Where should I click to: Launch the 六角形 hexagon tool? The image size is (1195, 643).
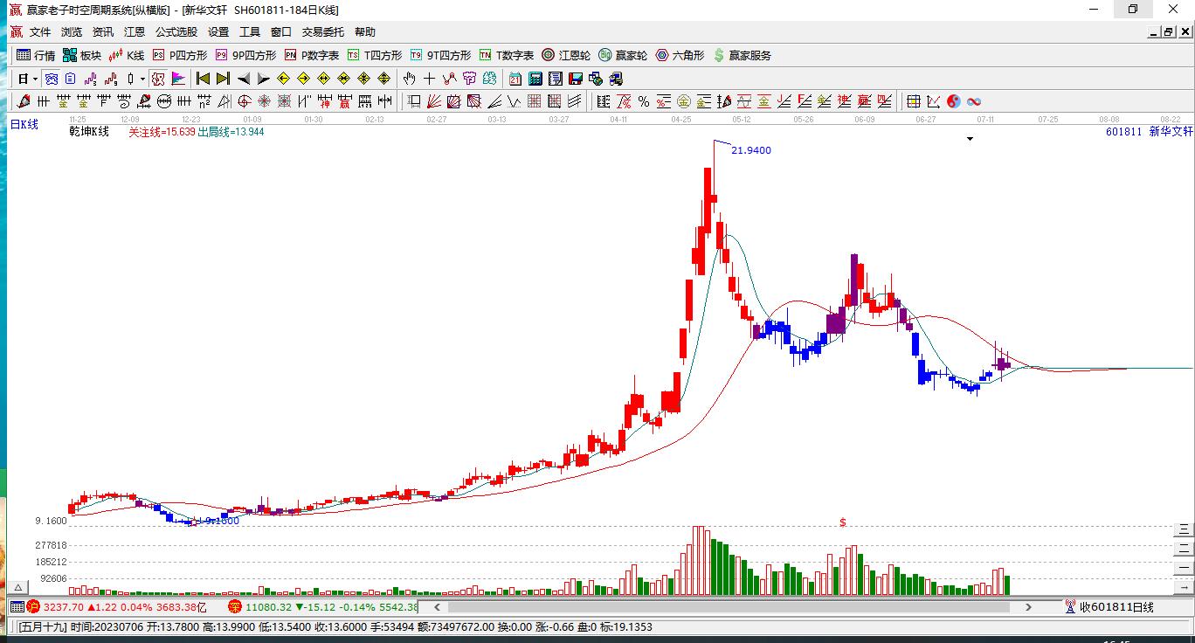pyautogui.click(x=680, y=55)
